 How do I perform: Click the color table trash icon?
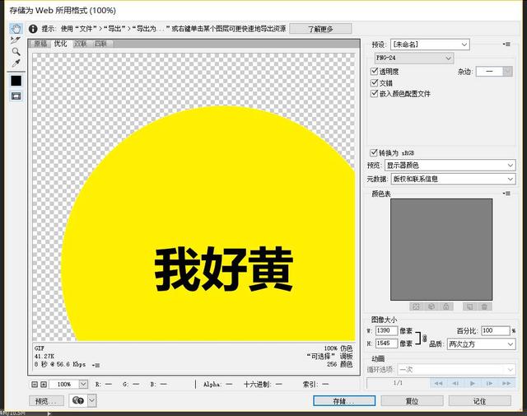(484, 306)
